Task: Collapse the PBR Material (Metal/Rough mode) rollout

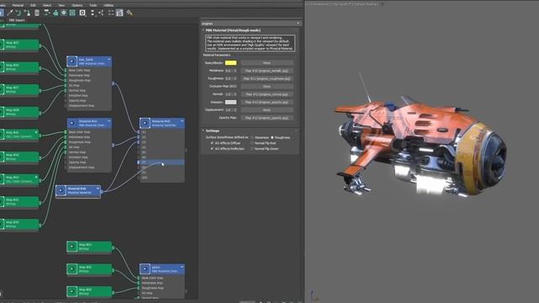Action: point(203,30)
